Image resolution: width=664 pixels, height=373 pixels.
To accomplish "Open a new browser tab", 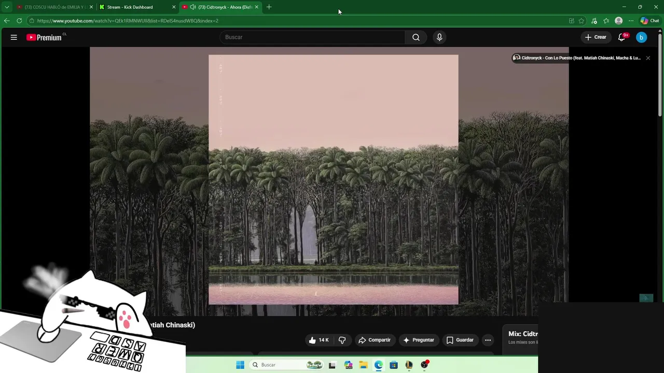I will click(269, 7).
